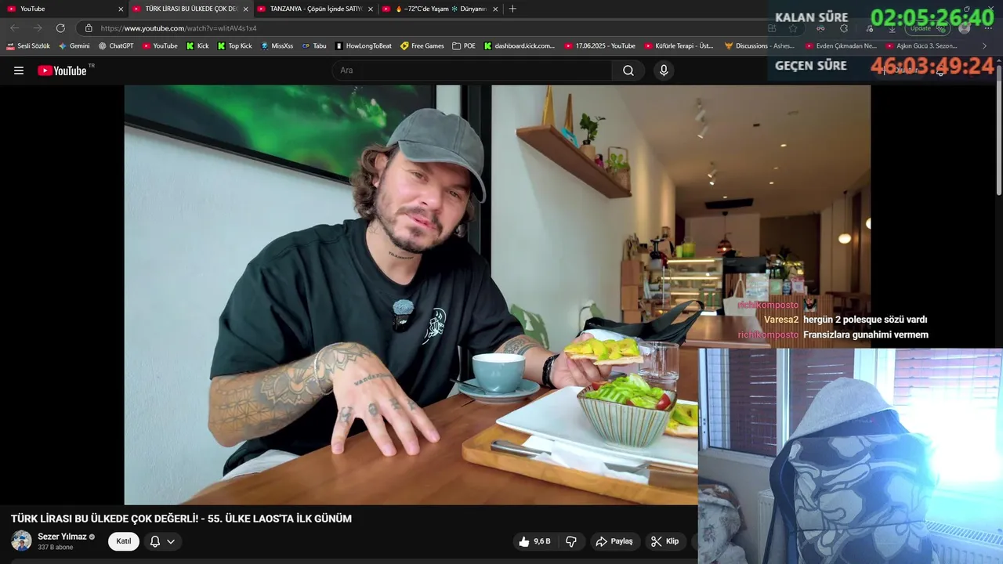Open the ChatGPT bookmark

coord(116,46)
